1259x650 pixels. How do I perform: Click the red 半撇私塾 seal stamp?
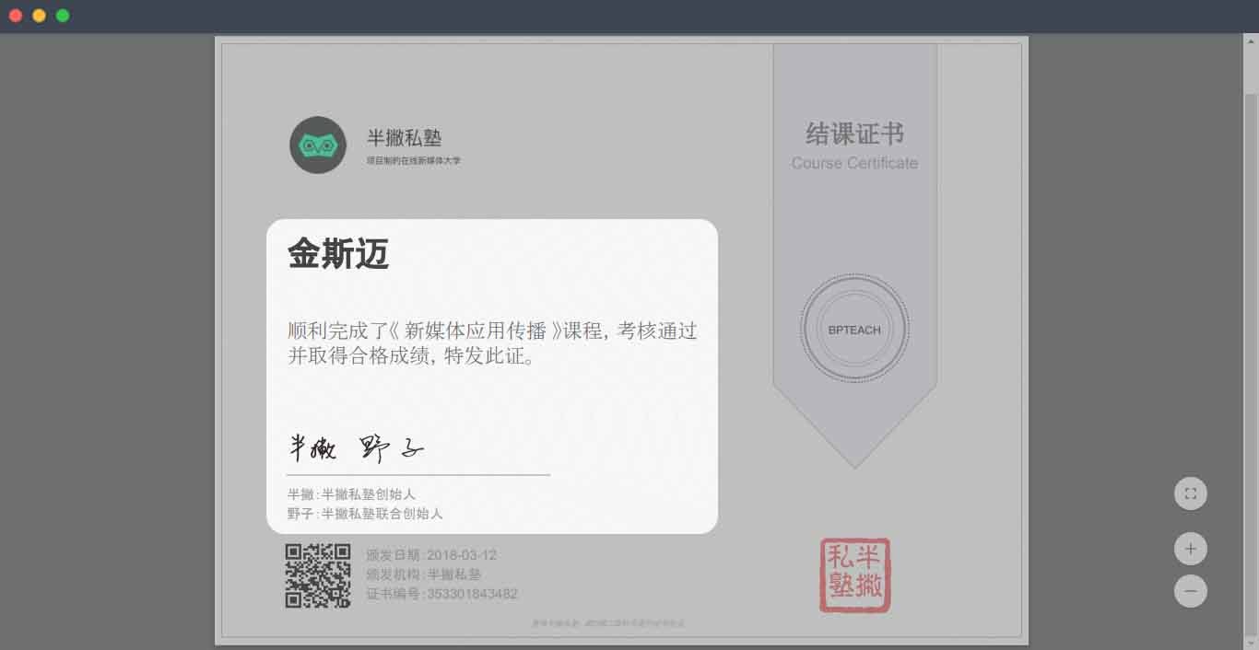click(854, 575)
